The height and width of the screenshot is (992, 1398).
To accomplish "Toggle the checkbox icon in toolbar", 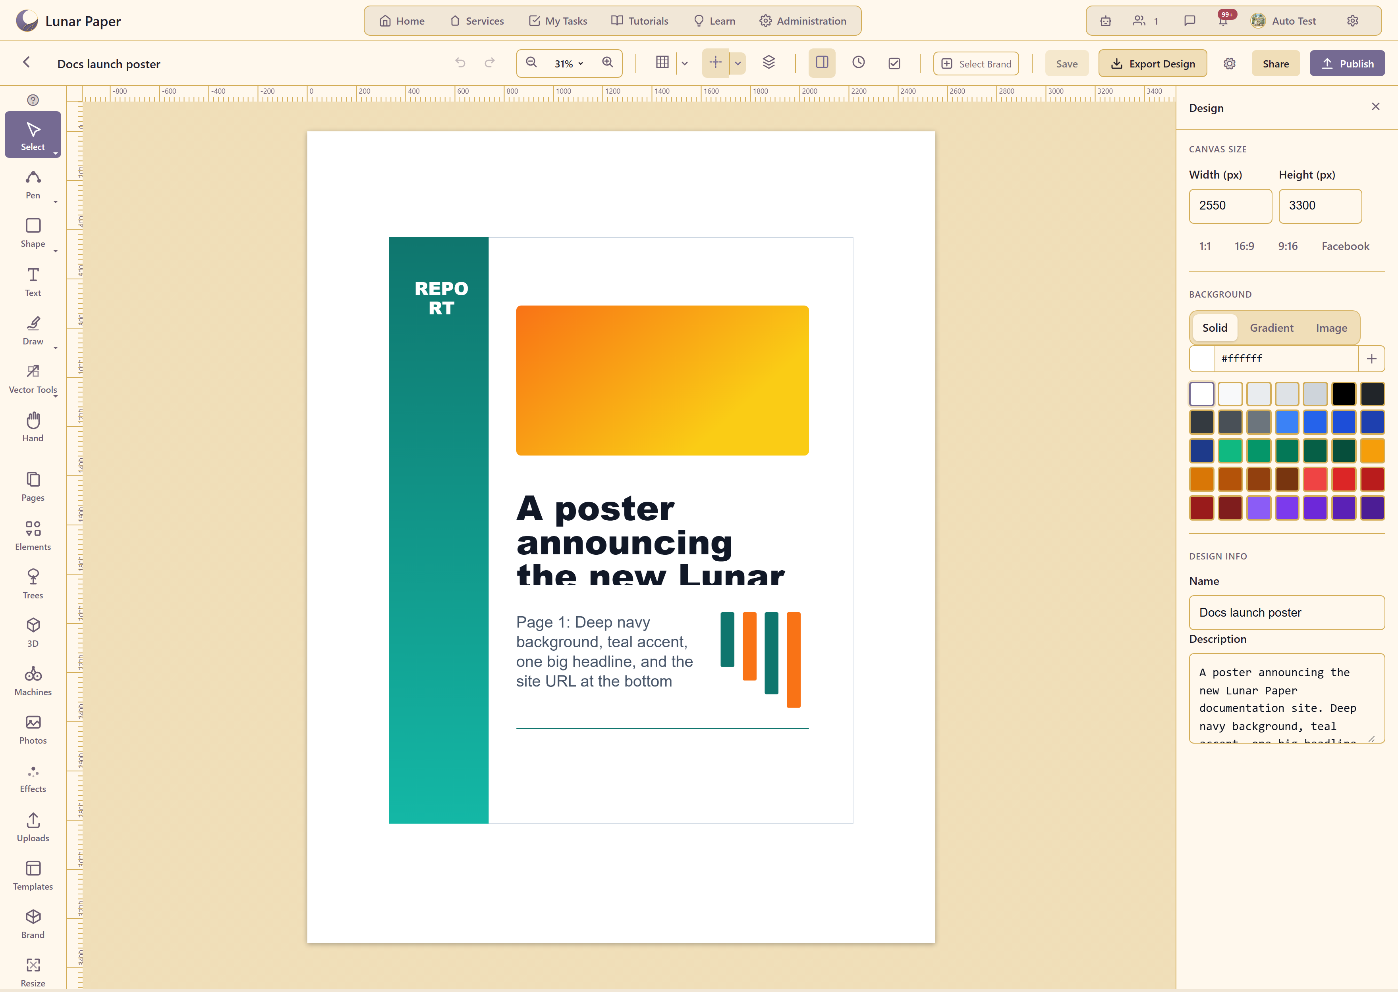I will pyautogui.click(x=894, y=63).
